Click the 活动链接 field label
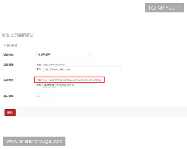187x149 pixels. [x=9, y=65]
